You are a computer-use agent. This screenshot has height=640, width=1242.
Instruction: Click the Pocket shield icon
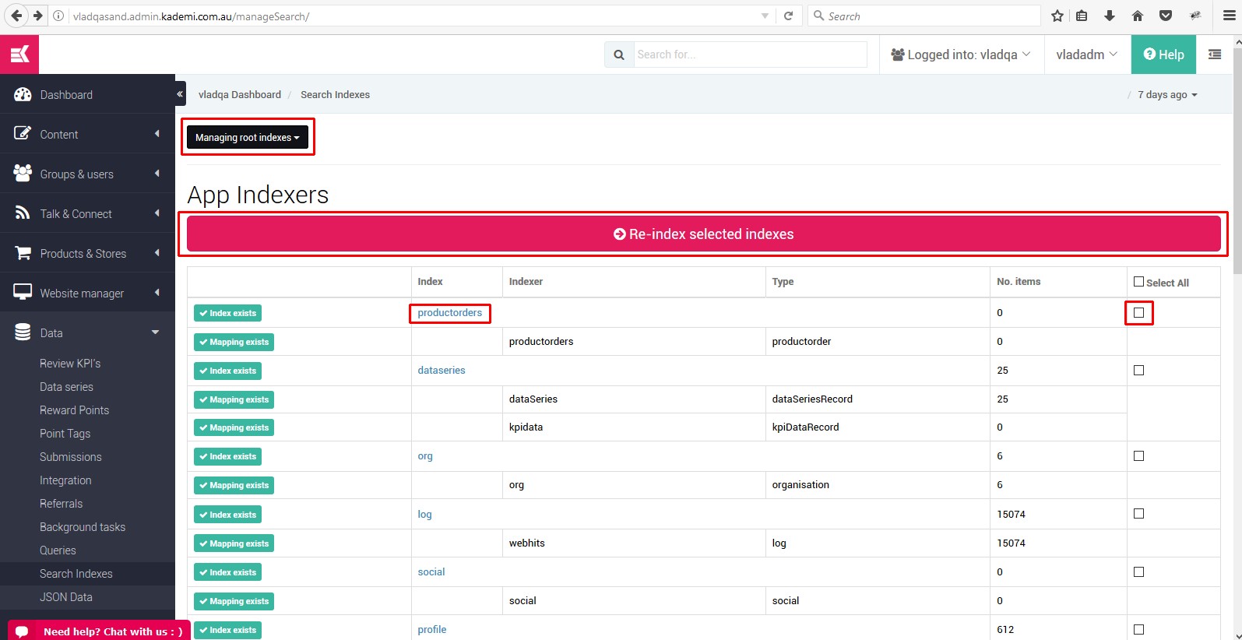point(1166,16)
